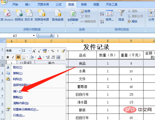Apply percent style in mini toolbar
The height and width of the screenshot is (120, 155).
tap(52, 51)
